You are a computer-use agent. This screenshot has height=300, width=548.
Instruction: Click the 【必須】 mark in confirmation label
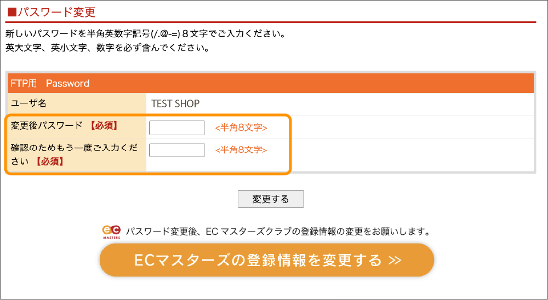pos(50,161)
